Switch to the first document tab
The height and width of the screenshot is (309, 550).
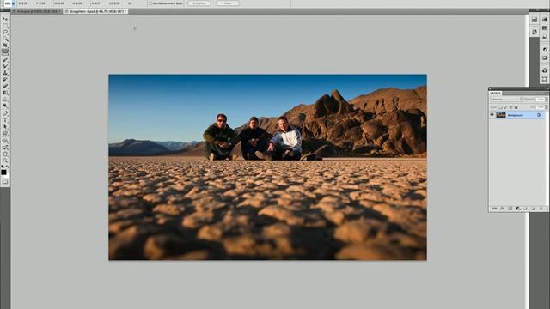(x=37, y=11)
